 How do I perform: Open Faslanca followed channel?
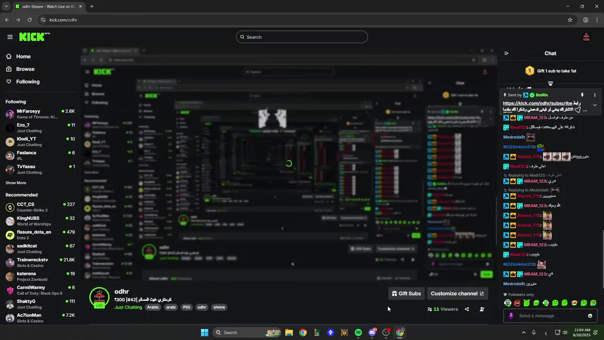point(40,155)
